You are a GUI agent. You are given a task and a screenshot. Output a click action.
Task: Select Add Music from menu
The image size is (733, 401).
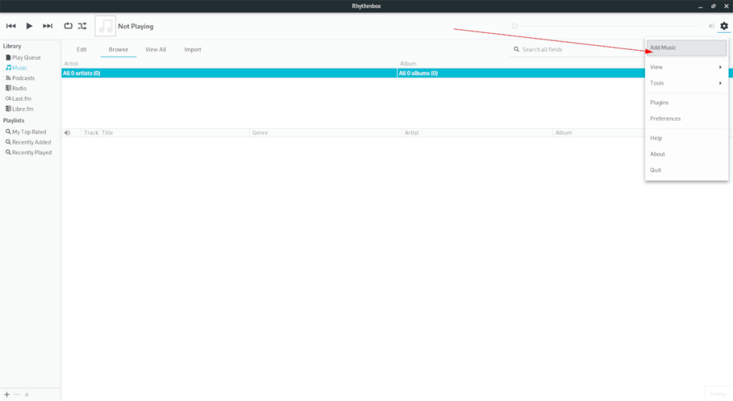(x=686, y=48)
